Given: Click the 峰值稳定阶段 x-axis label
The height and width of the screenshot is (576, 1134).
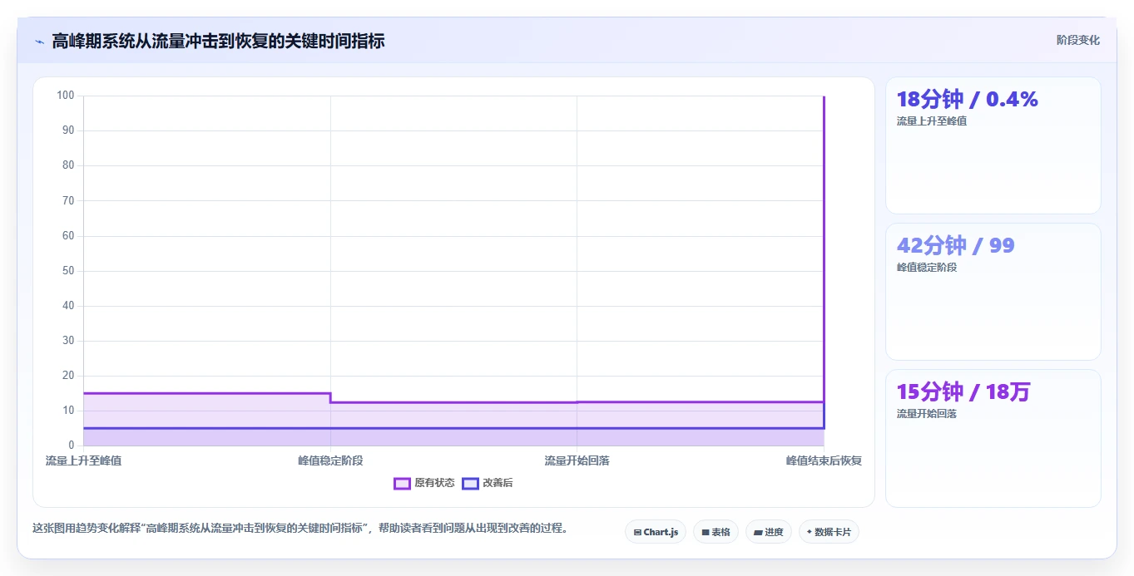Looking at the screenshot, I should (x=330, y=460).
